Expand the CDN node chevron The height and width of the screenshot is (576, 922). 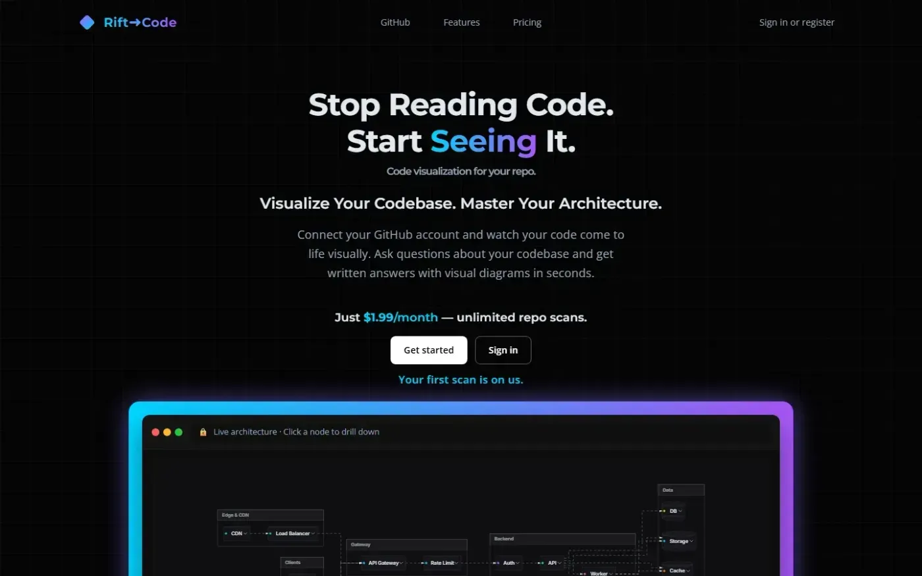(246, 533)
